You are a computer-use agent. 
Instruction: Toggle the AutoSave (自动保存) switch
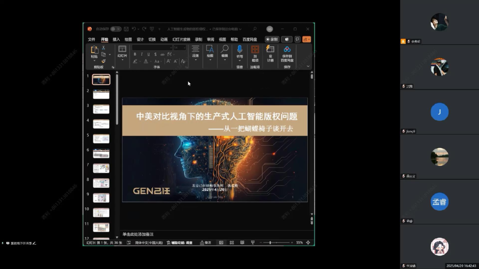116,29
